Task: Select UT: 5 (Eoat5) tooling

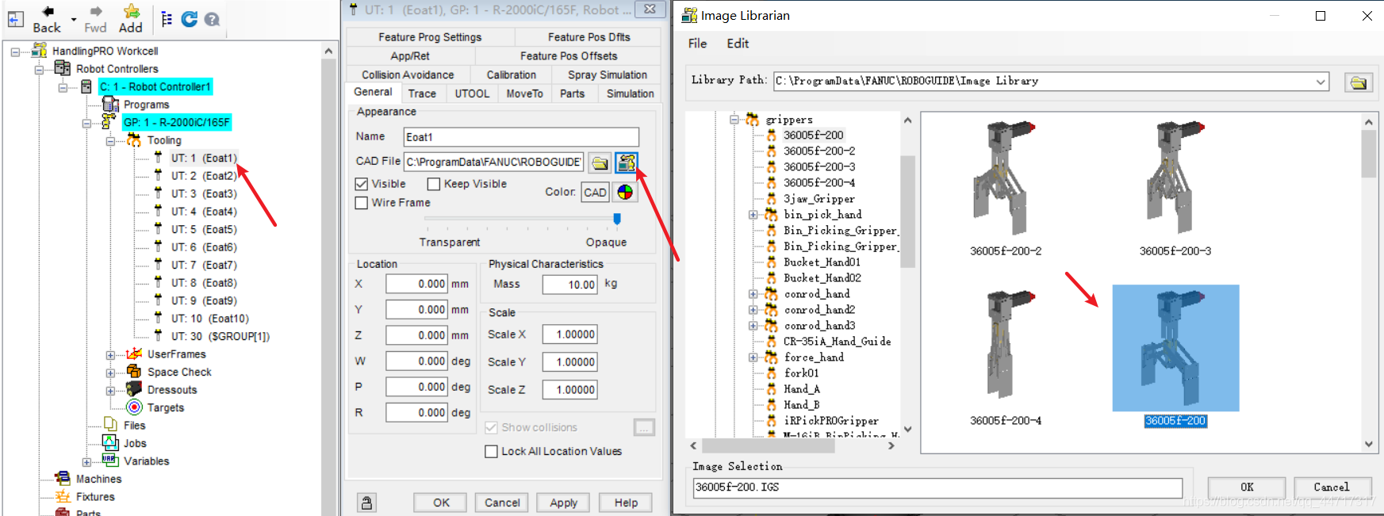Action: pyautogui.click(x=204, y=229)
